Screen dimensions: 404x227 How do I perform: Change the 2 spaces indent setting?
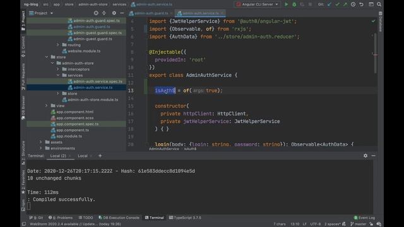(x=333, y=224)
